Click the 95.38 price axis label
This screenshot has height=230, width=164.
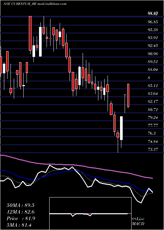tap(153, 30)
